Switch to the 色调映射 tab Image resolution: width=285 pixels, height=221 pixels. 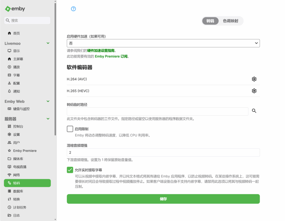pos(230,21)
